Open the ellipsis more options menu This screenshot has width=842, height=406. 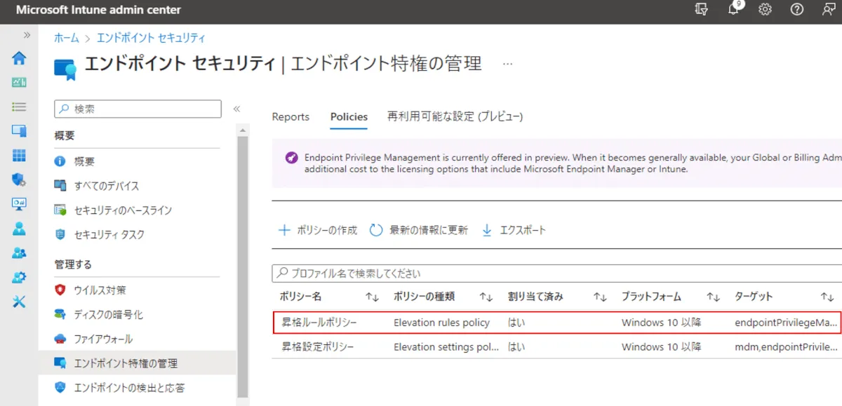pos(508,64)
